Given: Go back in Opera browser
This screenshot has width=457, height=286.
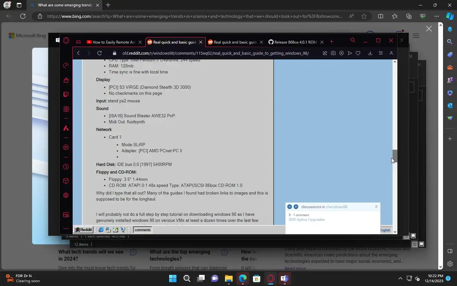Looking at the screenshot, I should [78, 53].
